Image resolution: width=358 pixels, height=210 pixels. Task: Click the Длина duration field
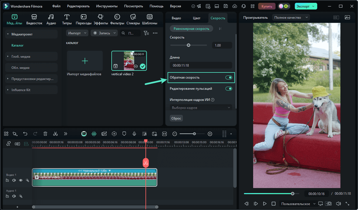[x=201, y=65]
